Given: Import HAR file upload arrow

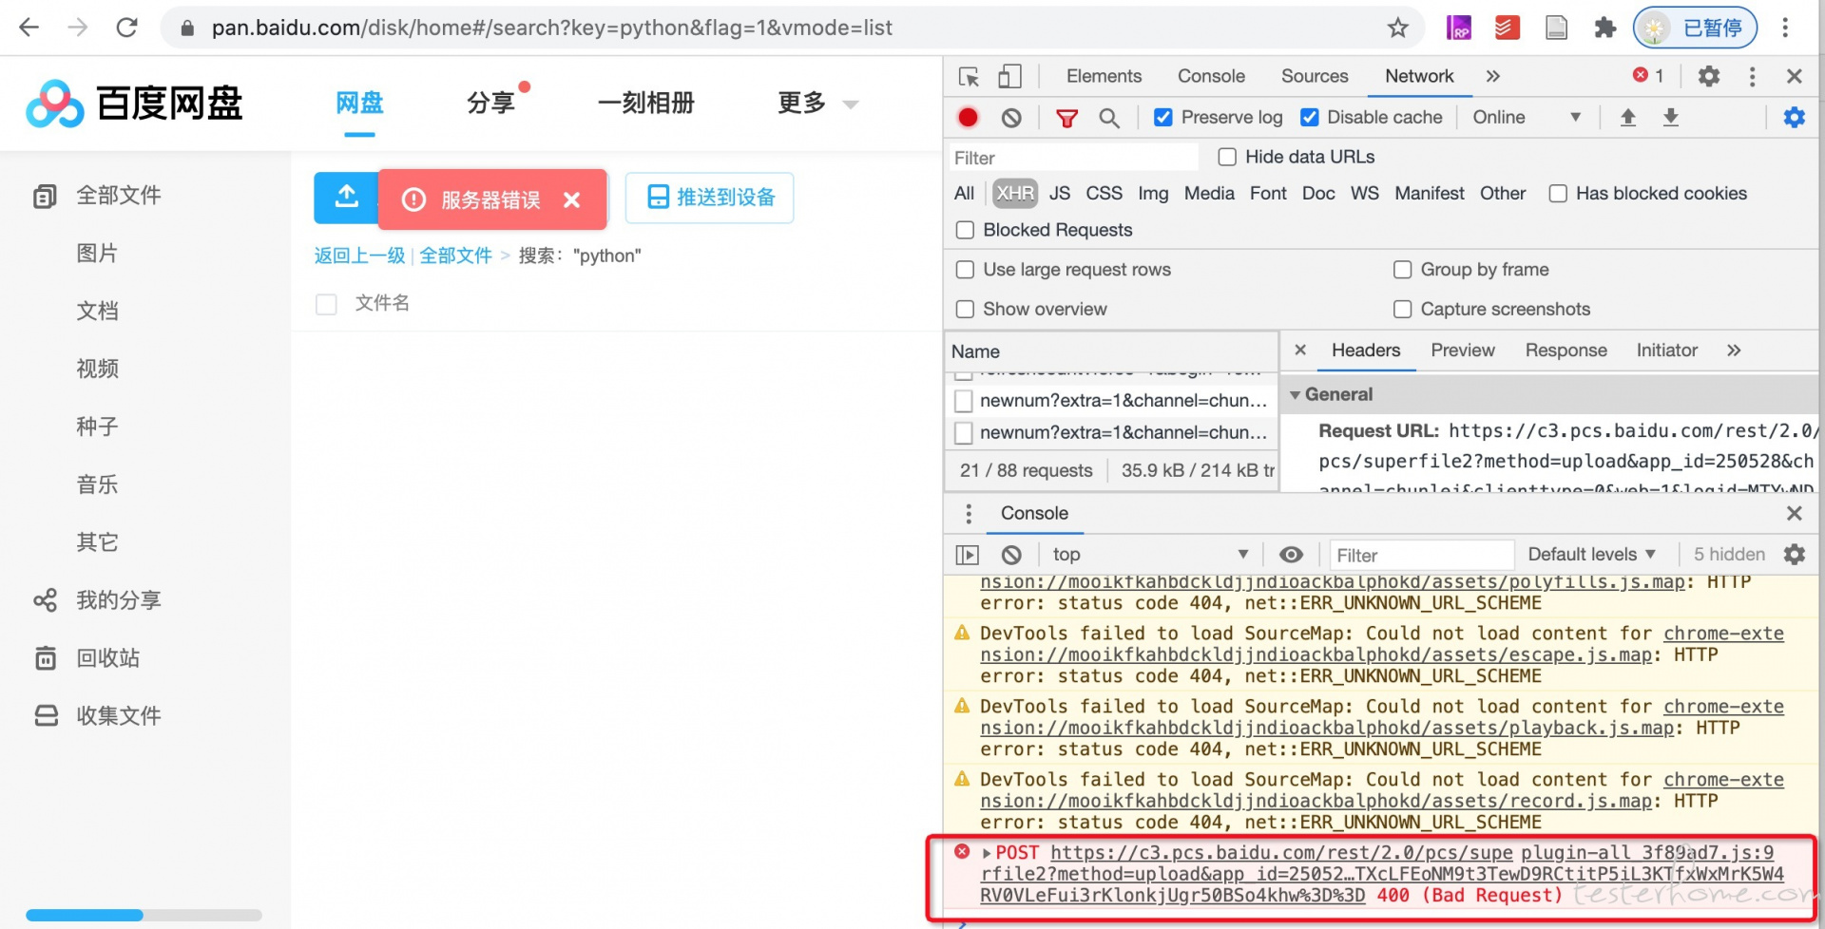Looking at the screenshot, I should coord(1628,118).
